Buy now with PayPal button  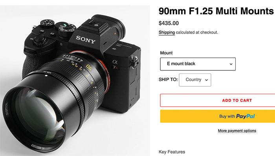tap(218, 116)
